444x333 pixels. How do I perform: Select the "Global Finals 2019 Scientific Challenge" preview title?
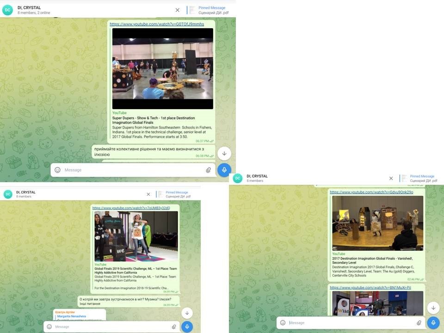pos(136,271)
